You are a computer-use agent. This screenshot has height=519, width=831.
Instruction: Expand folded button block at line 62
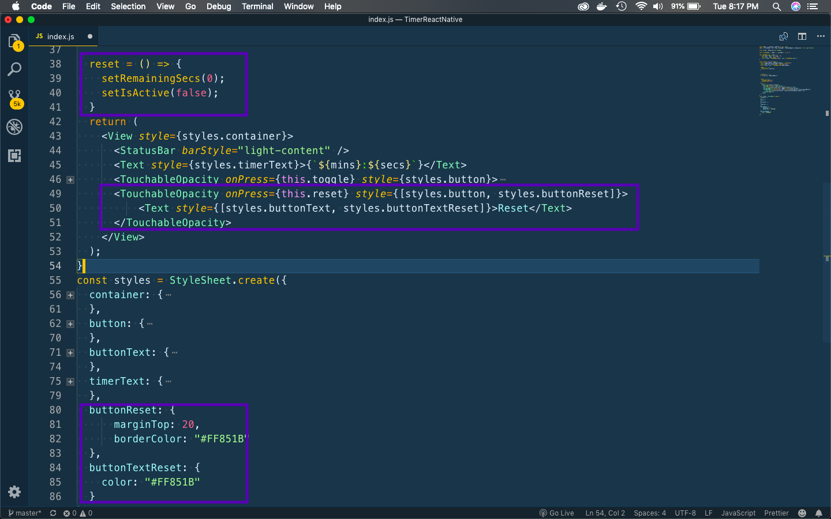tap(70, 324)
